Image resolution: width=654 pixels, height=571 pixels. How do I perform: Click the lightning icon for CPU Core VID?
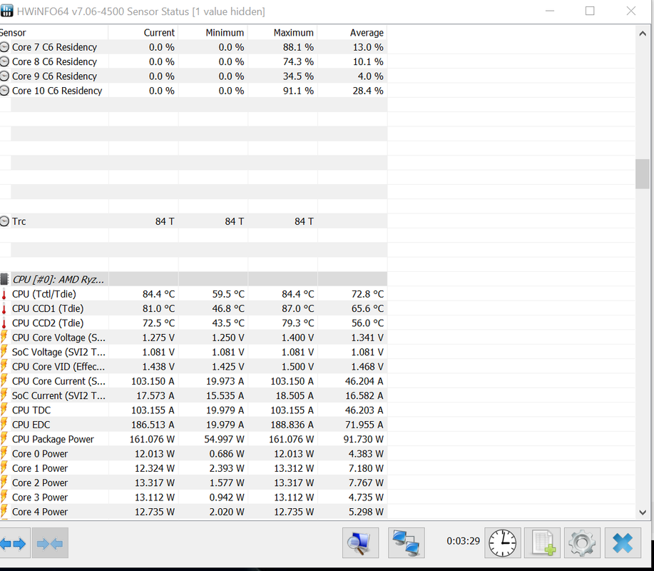click(4, 366)
